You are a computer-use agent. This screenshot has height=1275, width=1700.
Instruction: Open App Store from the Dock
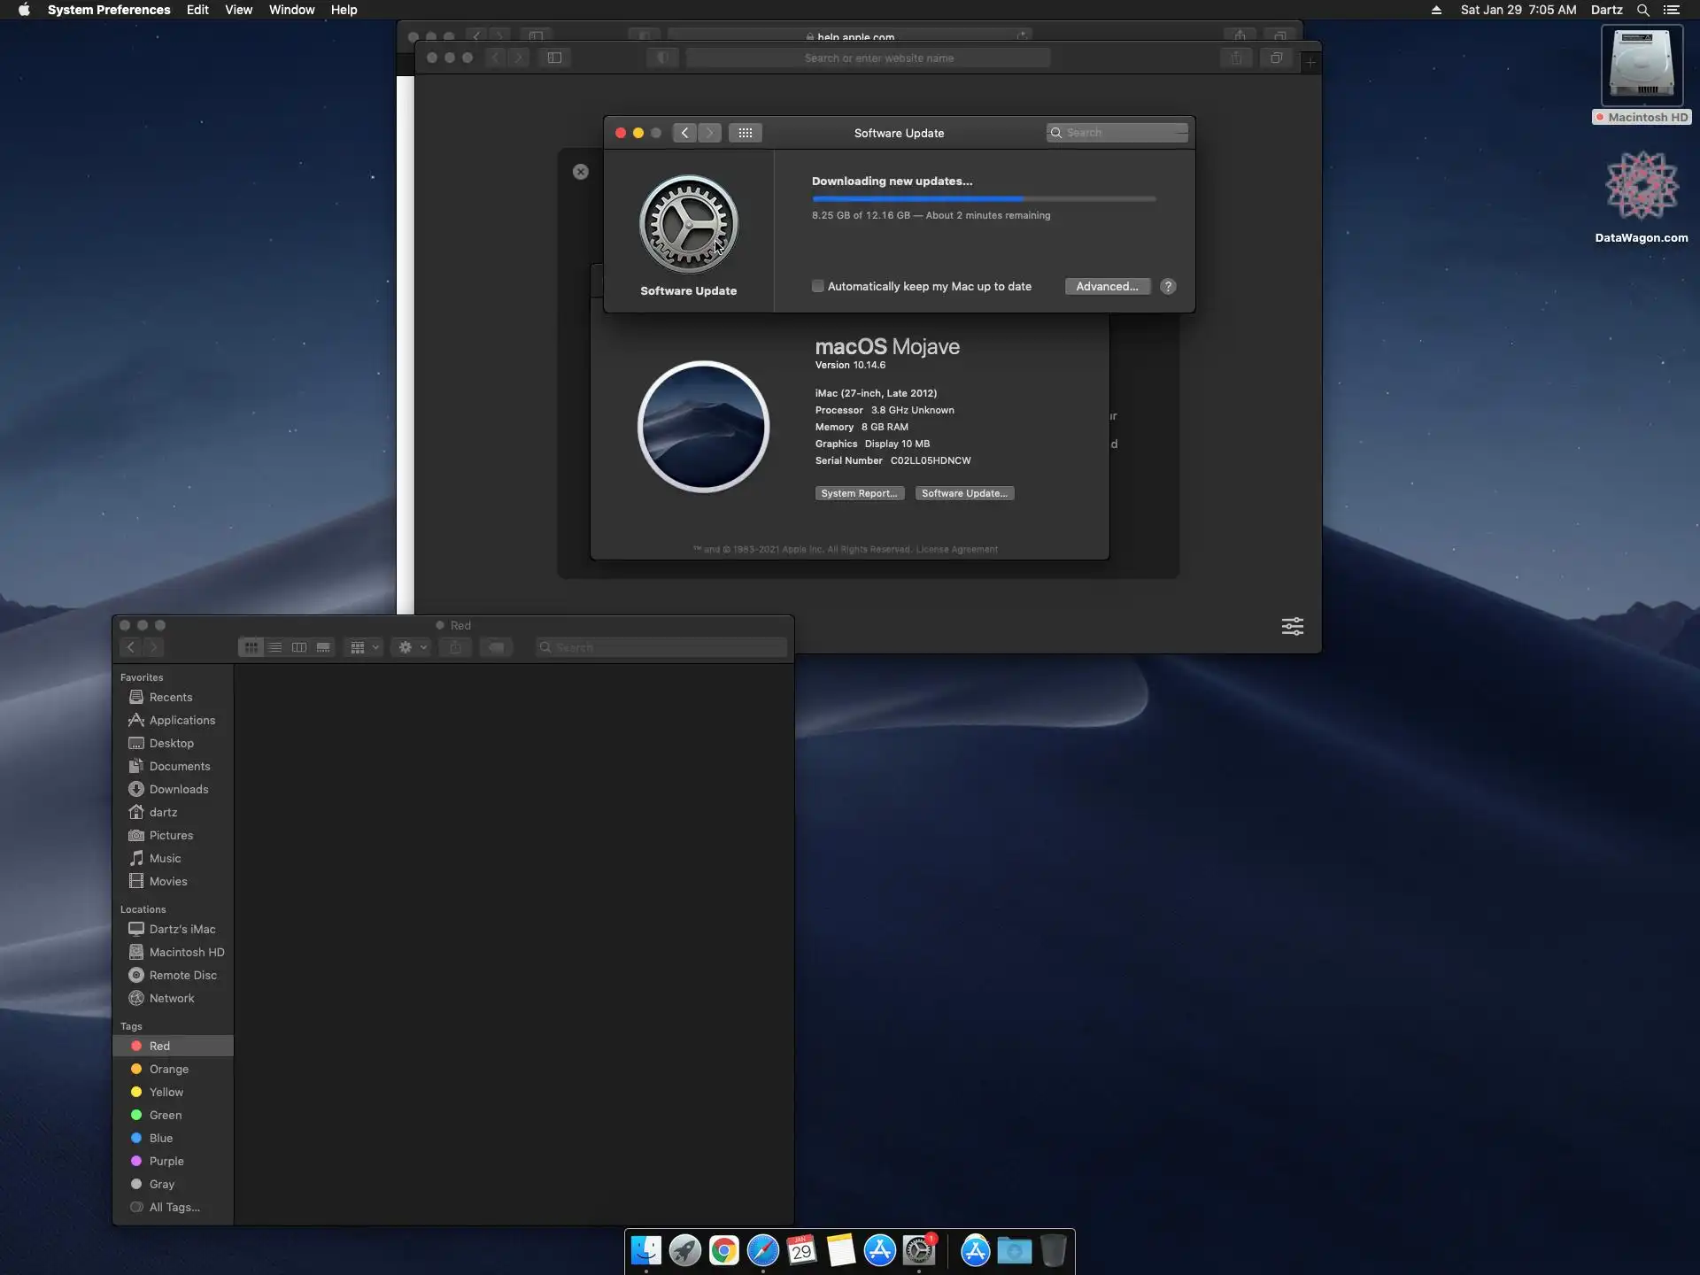tap(879, 1250)
